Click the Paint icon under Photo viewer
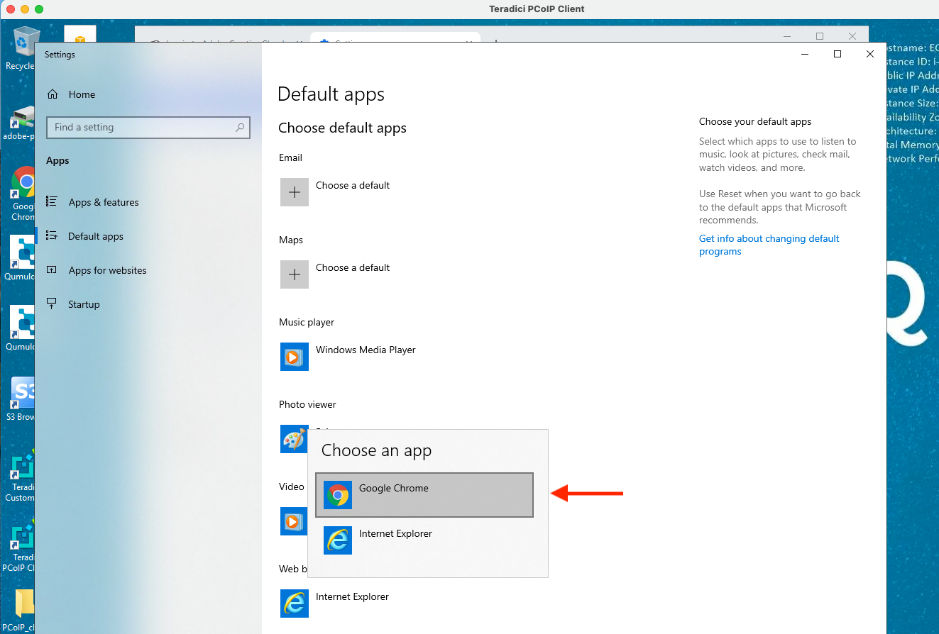The height and width of the screenshot is (634, 939). click(293, 439)
